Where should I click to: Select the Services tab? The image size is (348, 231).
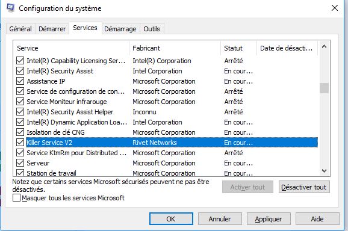click(85, 28)
